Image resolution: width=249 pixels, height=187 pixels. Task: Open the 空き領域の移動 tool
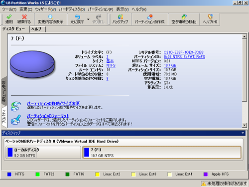184,19
